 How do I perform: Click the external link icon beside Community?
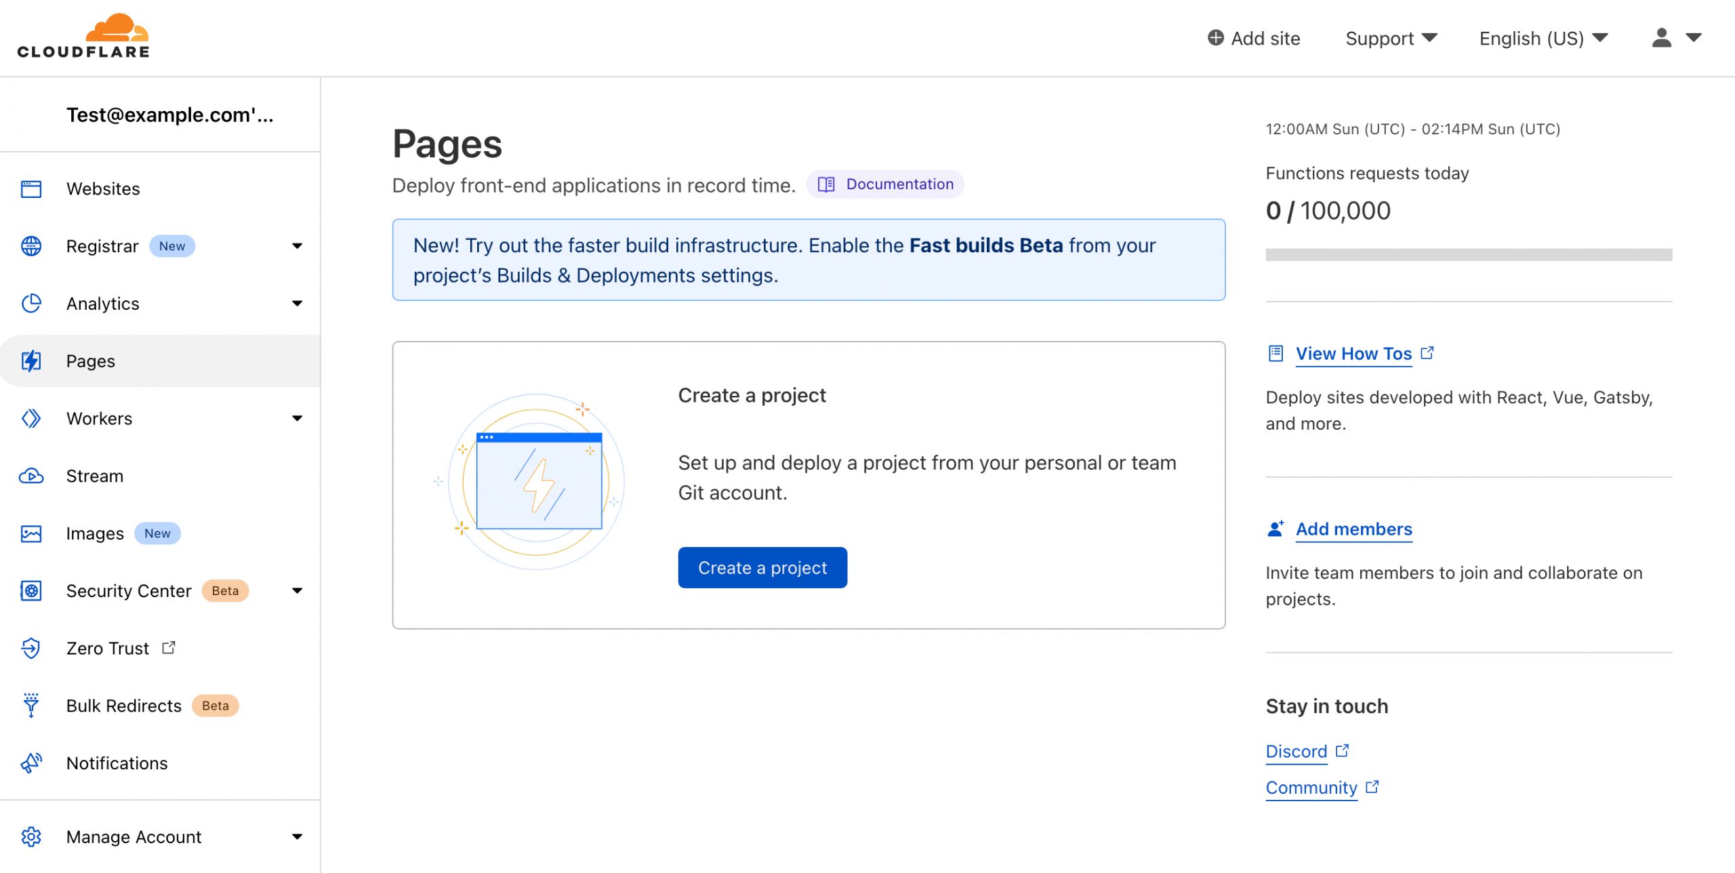[x=1372, y=787]
